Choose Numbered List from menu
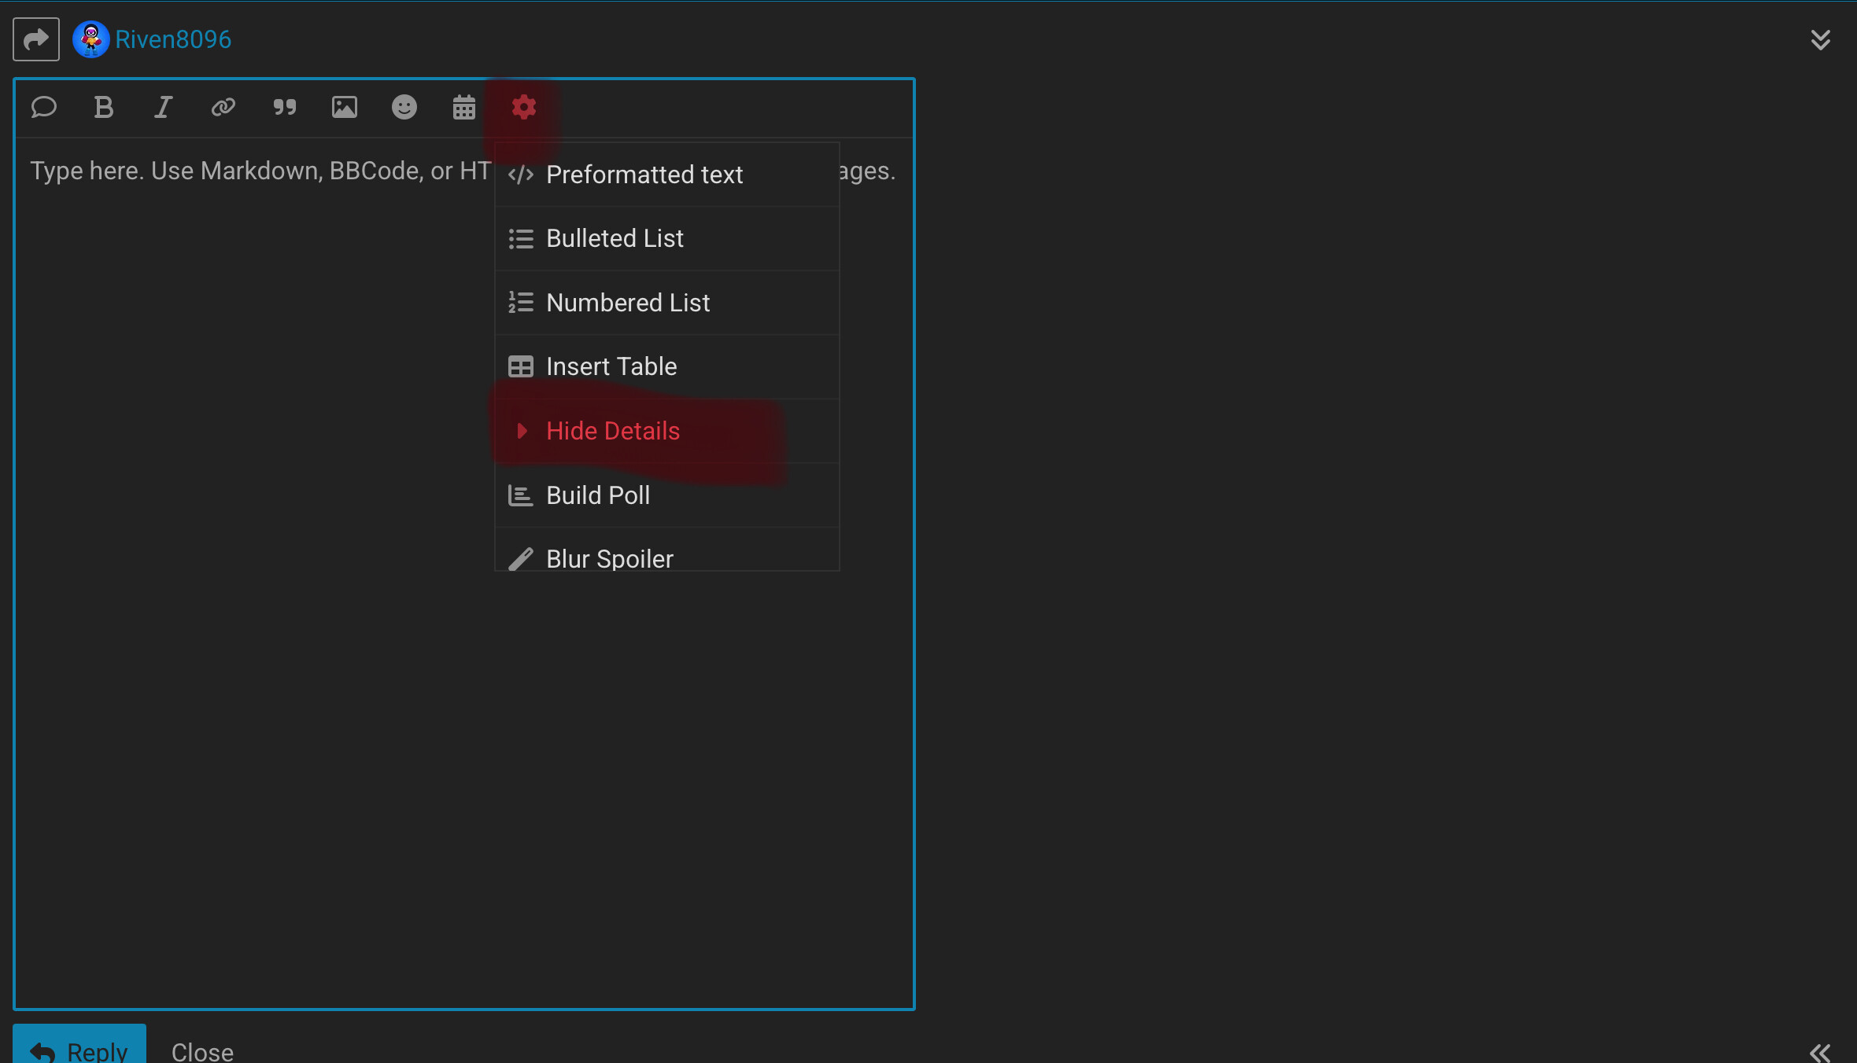1857x1063 pixels. click(628, 303)
